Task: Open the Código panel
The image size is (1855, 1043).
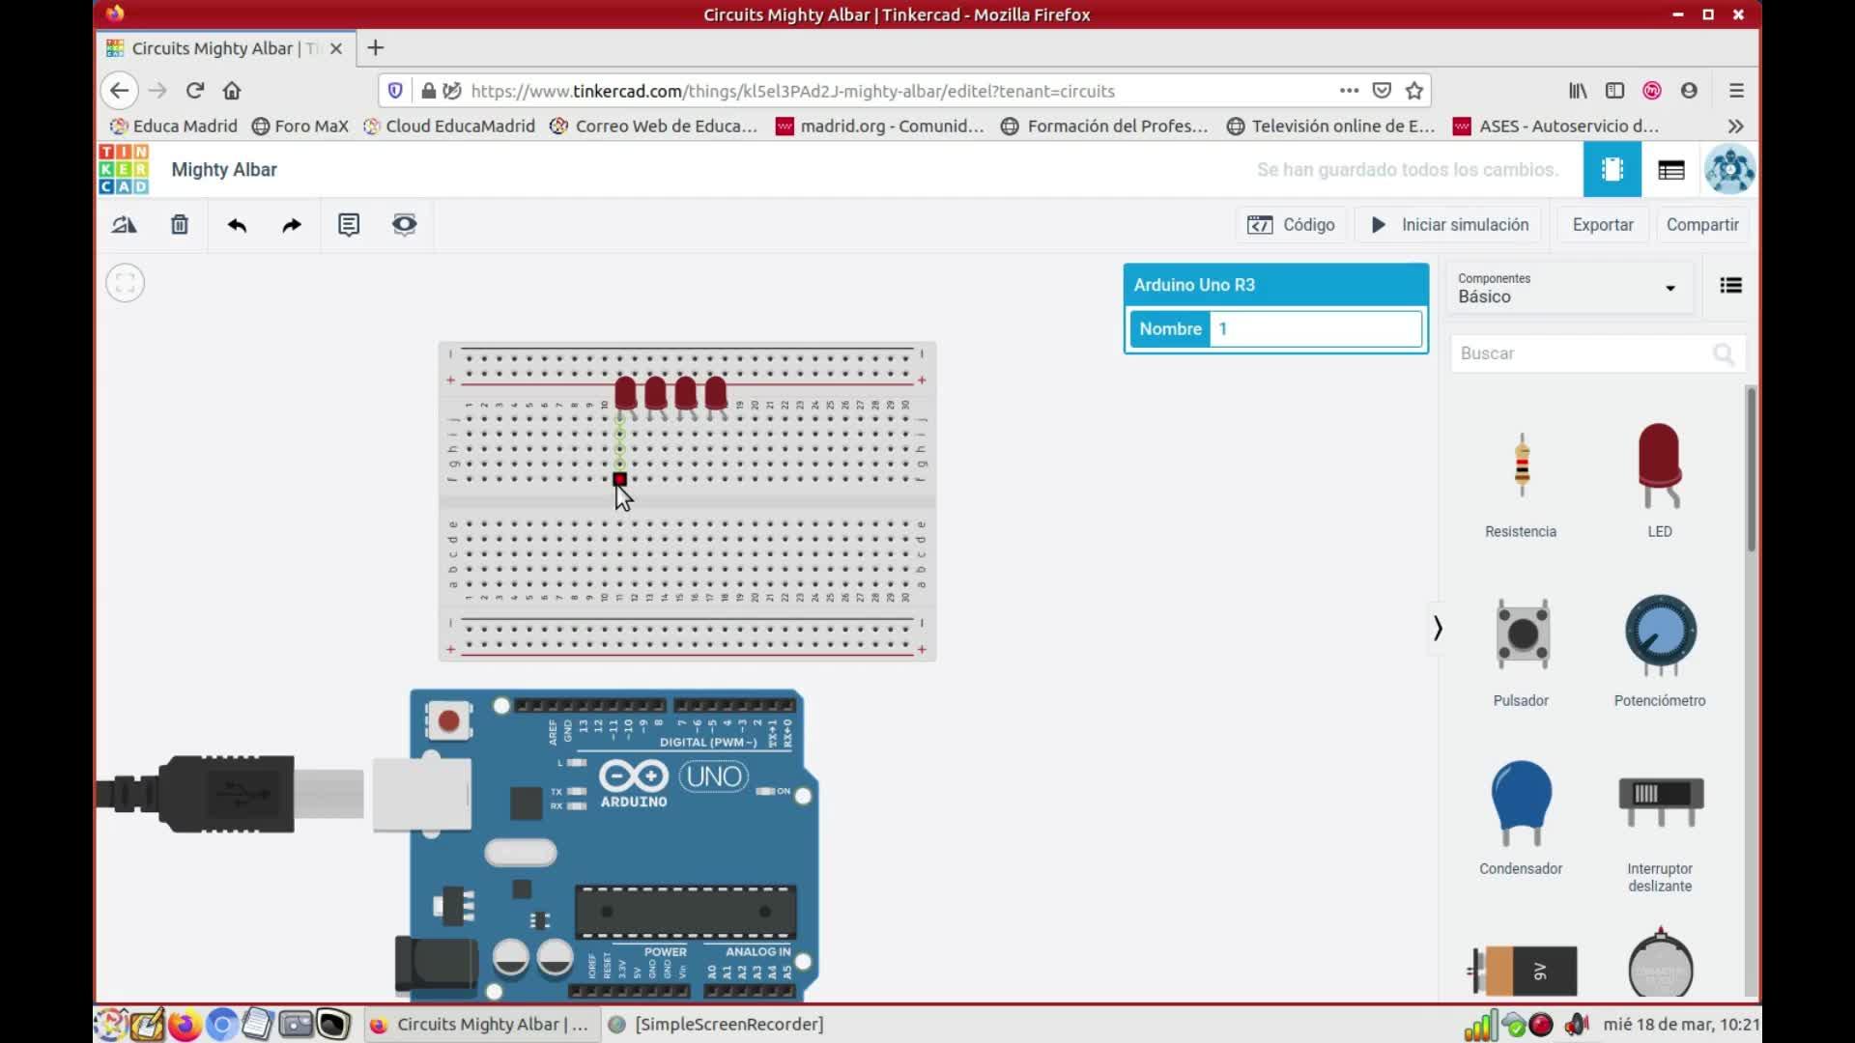Action: [x=1291, y=225]
